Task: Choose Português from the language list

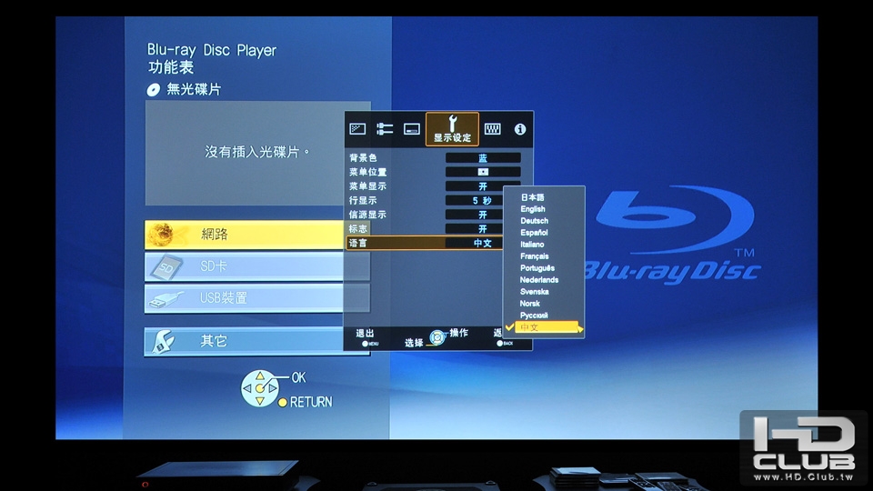Action: [537, 268]
